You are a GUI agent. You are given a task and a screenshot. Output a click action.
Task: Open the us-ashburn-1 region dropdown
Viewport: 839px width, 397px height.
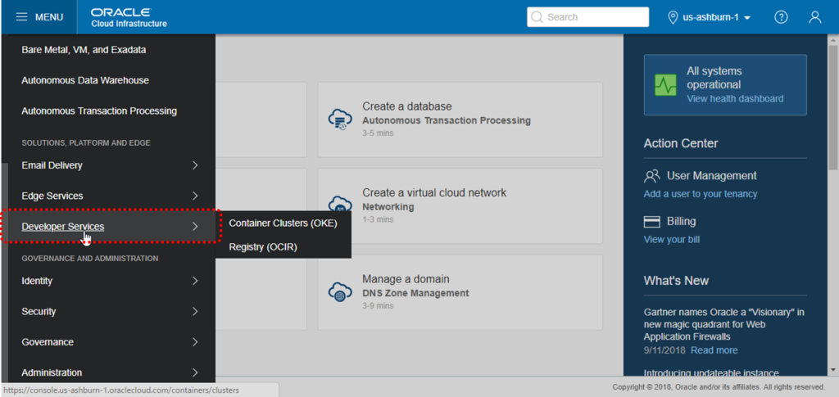click(x=710, y=17)
